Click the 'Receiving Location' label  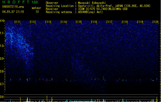click(60, 6)
